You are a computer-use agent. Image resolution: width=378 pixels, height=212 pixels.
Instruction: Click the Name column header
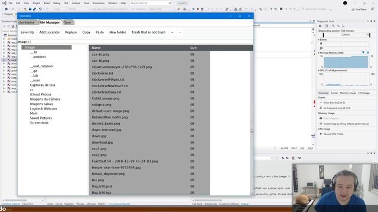(96, 48)
